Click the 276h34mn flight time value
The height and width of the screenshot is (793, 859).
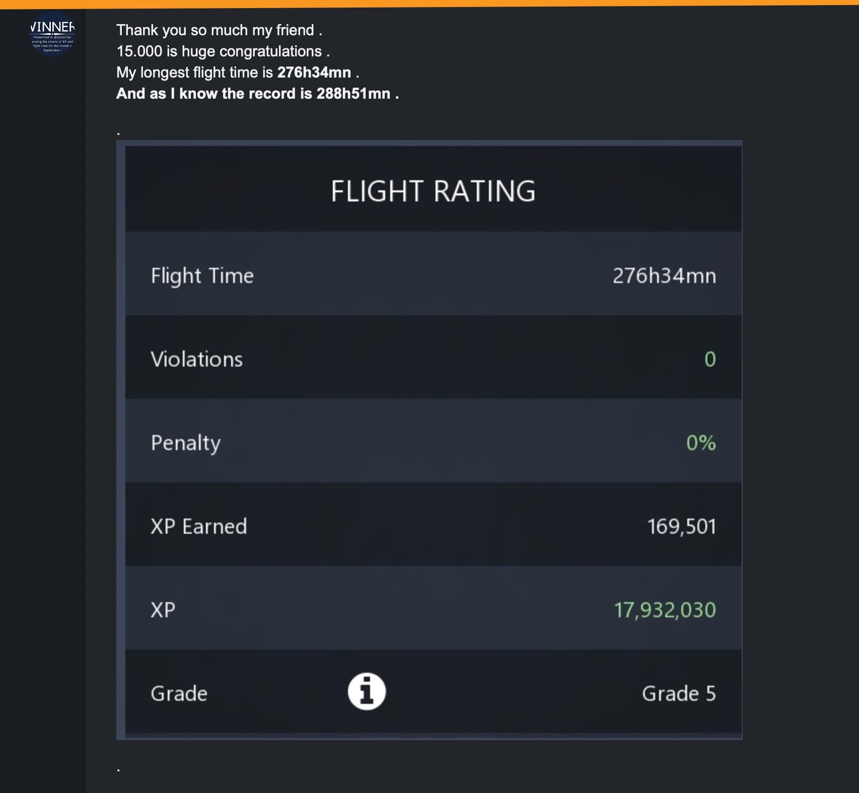(664, 276)
